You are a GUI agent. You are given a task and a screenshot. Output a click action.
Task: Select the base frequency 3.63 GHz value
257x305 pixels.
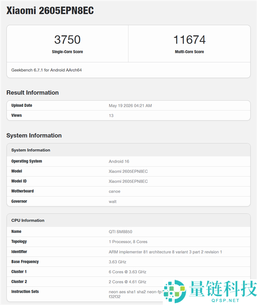click(x=117, y=262)
